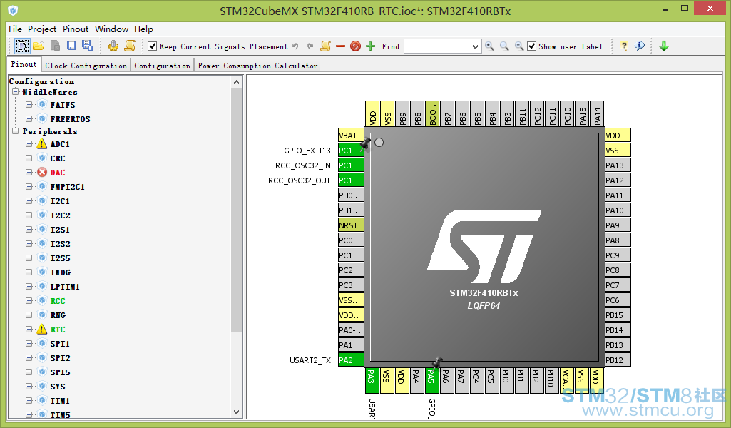Image resolution: width=731 pixels, height=428 pixels.
Task: Click the New Project toolbar icon
Action: (x=22, y=46)
